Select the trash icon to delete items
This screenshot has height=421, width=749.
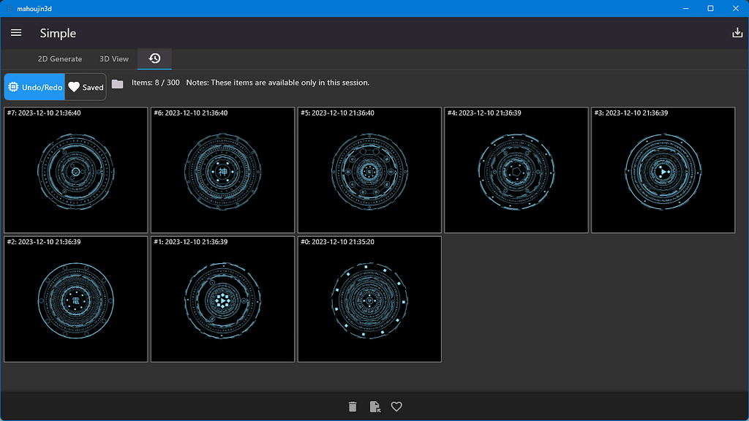[x=353, y=406]
